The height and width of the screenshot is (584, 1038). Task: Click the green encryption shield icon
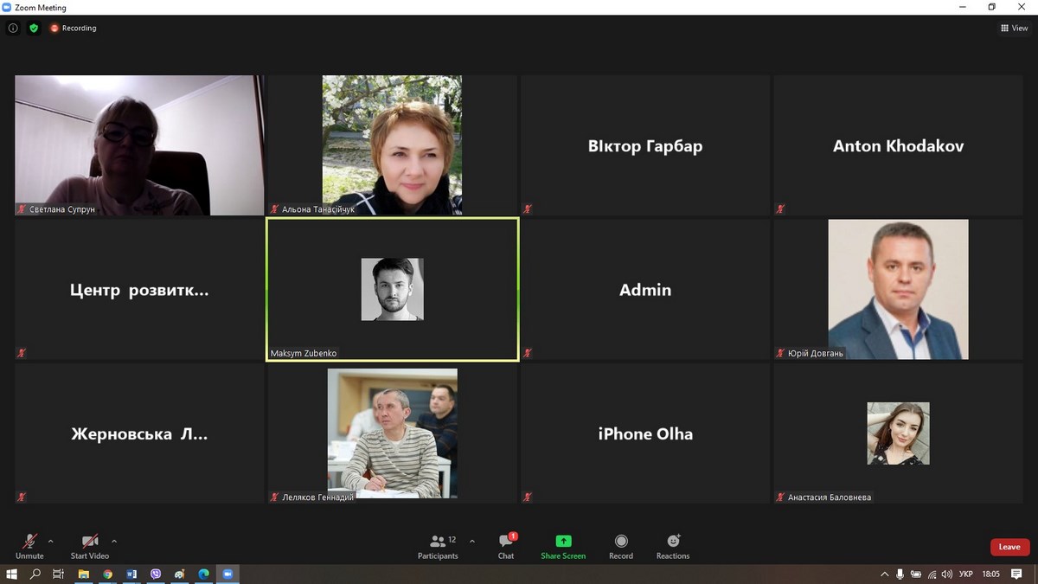point(34,28)
